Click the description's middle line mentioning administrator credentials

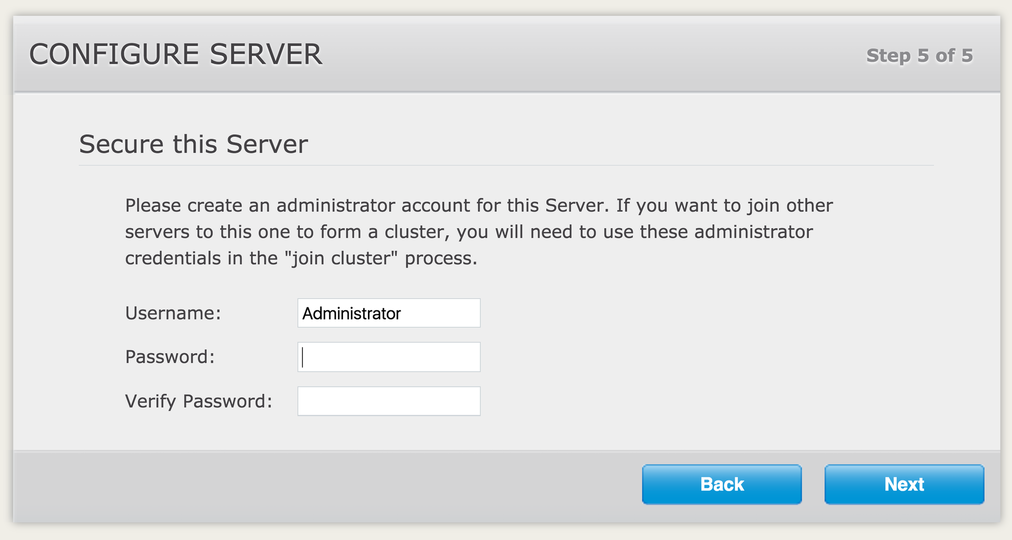click(x=469, y=232)
